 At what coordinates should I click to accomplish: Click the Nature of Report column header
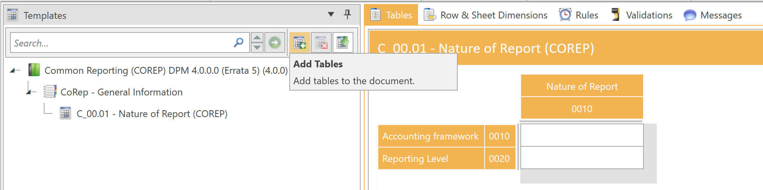pyautogui.click(x=582, y=86)
